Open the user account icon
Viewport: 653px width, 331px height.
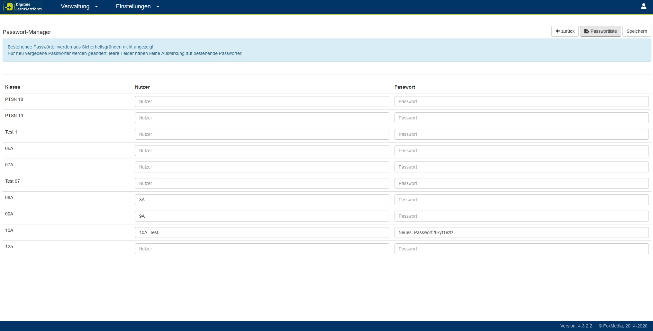[x=643, y=6]
